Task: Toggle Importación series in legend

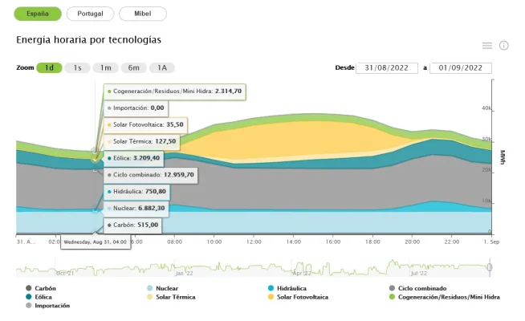Action: pos(47,306)
